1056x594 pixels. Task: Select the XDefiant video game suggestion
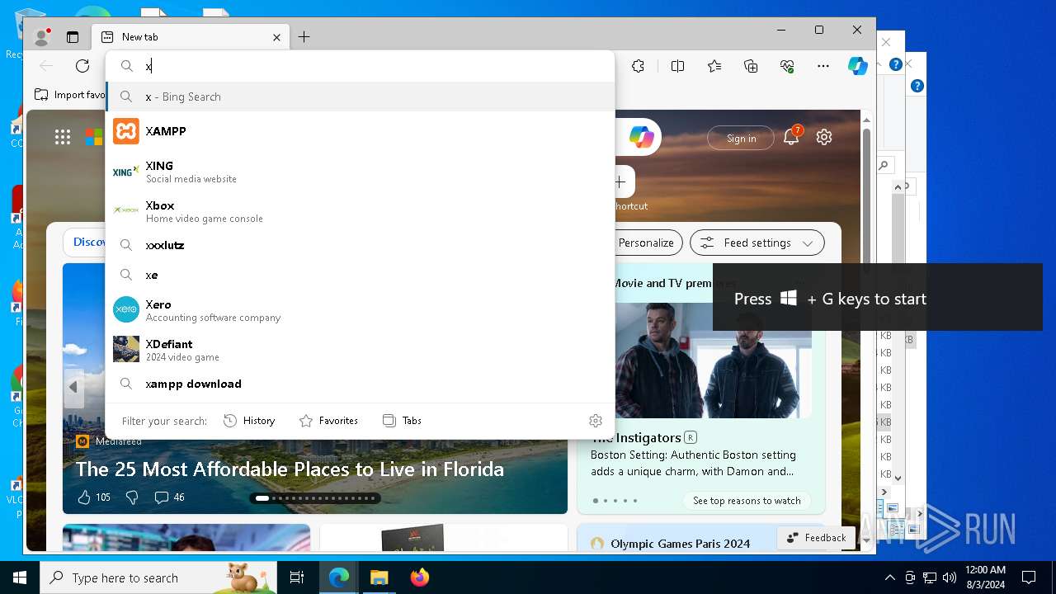coord(361,350)
